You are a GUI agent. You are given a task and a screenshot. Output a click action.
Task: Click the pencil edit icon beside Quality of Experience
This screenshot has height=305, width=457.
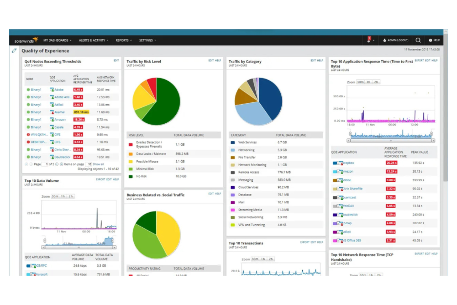point(14,50)
